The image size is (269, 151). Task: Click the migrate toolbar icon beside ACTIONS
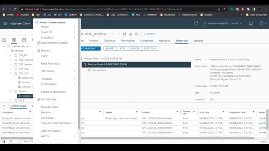coord(136,34)
